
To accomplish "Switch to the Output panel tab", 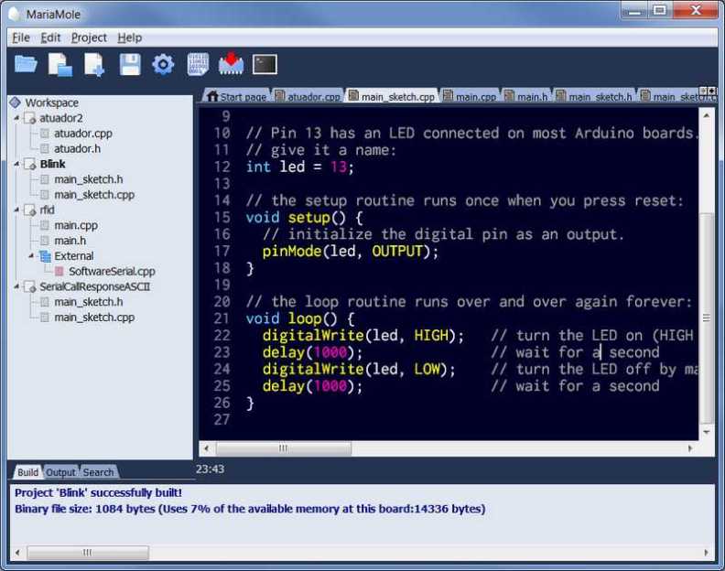I will tap(60, 472).
